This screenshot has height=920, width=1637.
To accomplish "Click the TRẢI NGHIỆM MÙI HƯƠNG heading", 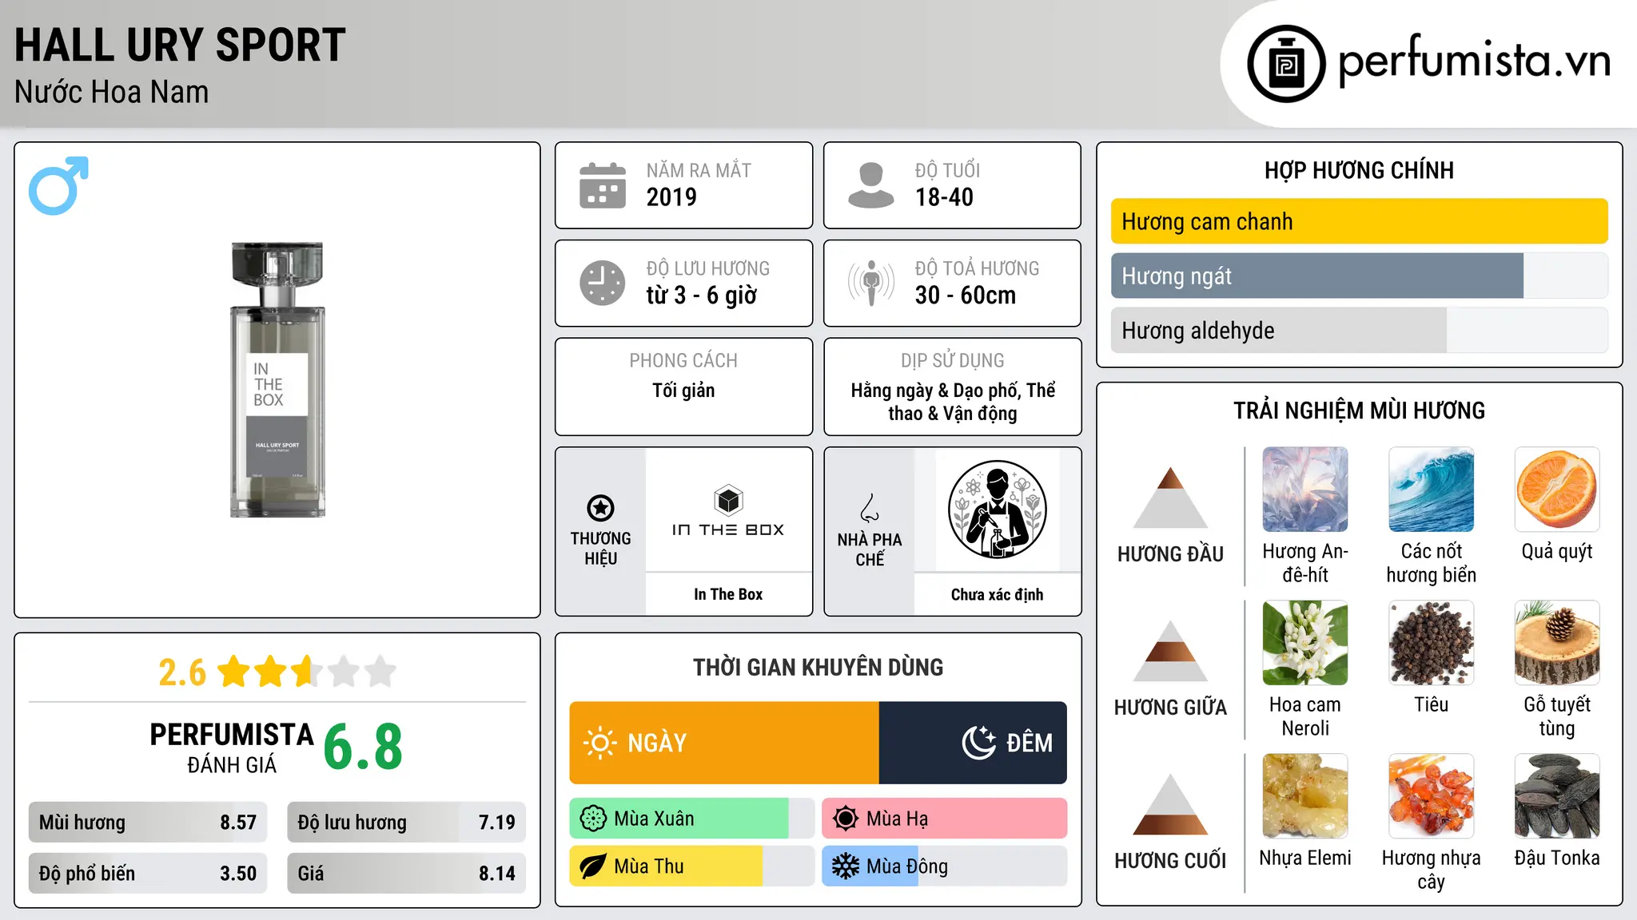I will pos(1359,410).
